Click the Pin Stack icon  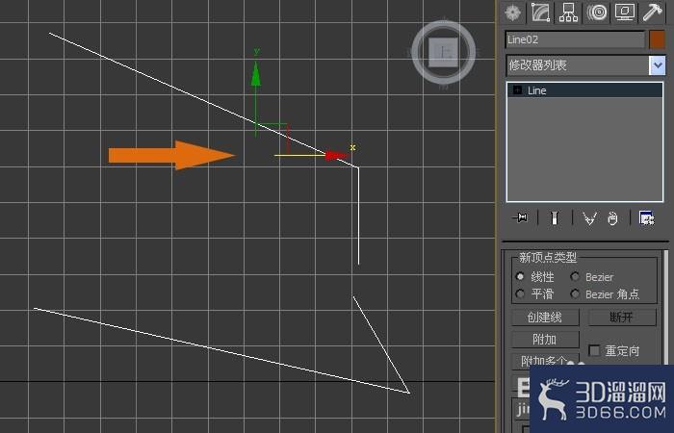pyautogui.click(x=520, y=218)
